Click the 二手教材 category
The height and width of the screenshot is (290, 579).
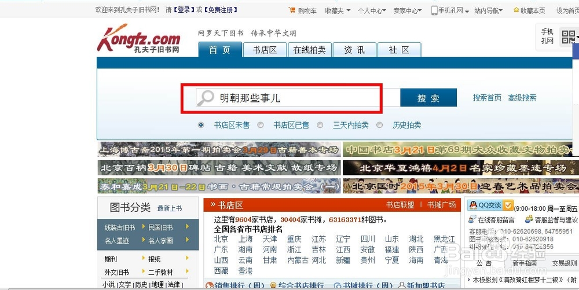160,272
